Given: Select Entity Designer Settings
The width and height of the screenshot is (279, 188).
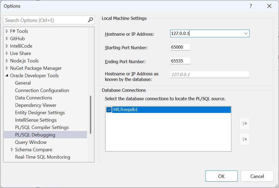Looking at the screenshot, I should tap(40, 112).
